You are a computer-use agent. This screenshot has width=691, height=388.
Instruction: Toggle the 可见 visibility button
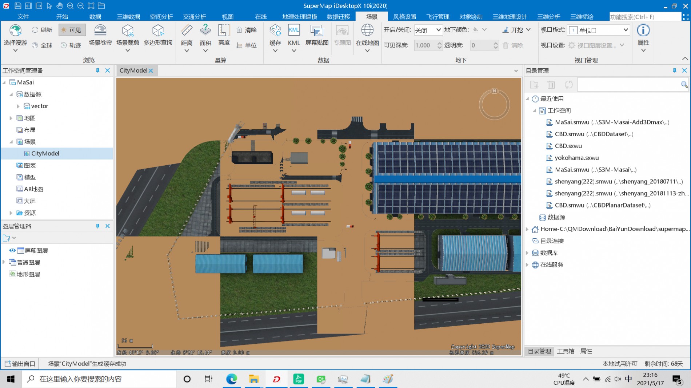pos(72,30)
